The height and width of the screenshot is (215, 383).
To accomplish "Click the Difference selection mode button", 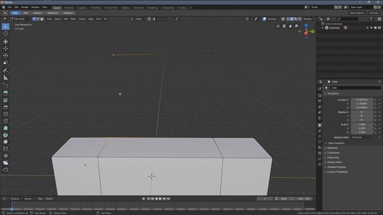I will [x=53, y=13].
